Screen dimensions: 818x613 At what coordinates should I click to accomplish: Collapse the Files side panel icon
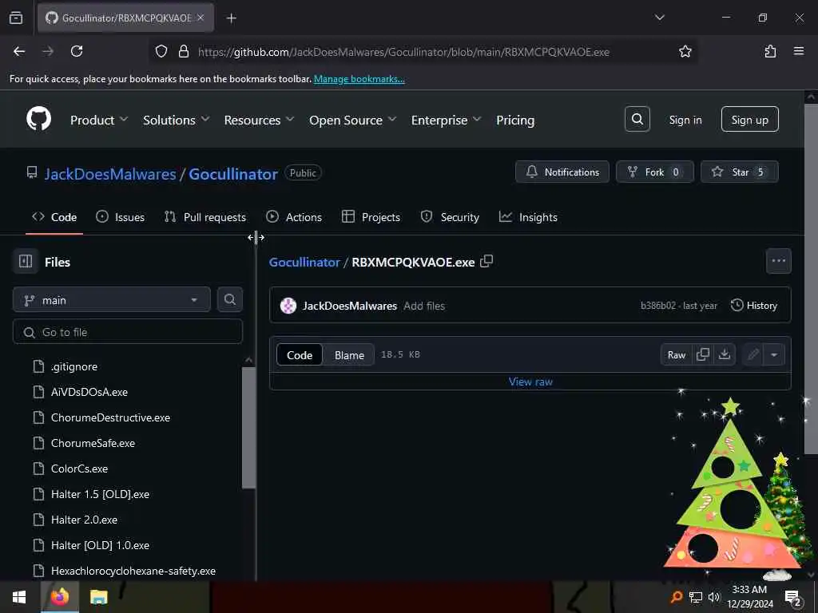(x=26, y=262)
